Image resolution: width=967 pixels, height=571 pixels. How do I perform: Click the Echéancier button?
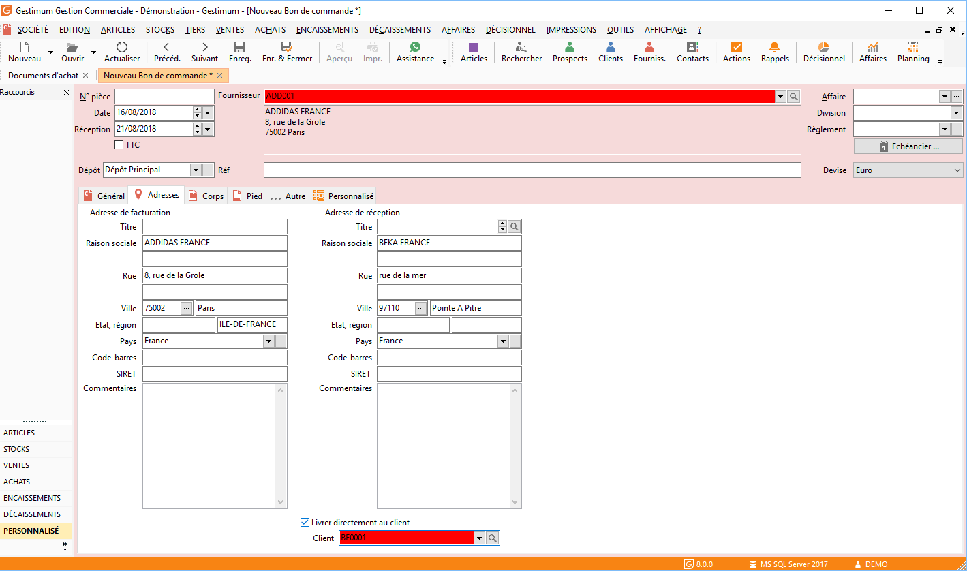point(908,146)
